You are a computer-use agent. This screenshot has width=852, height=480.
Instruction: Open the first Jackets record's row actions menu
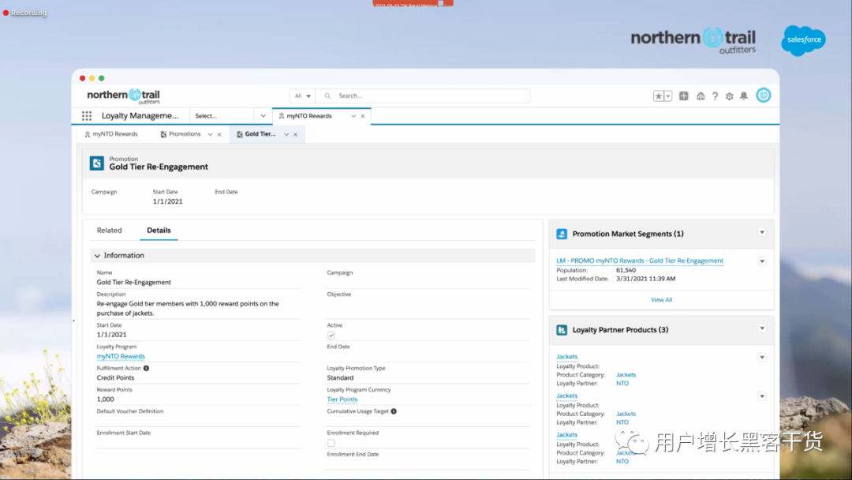[x=762, y=357]
